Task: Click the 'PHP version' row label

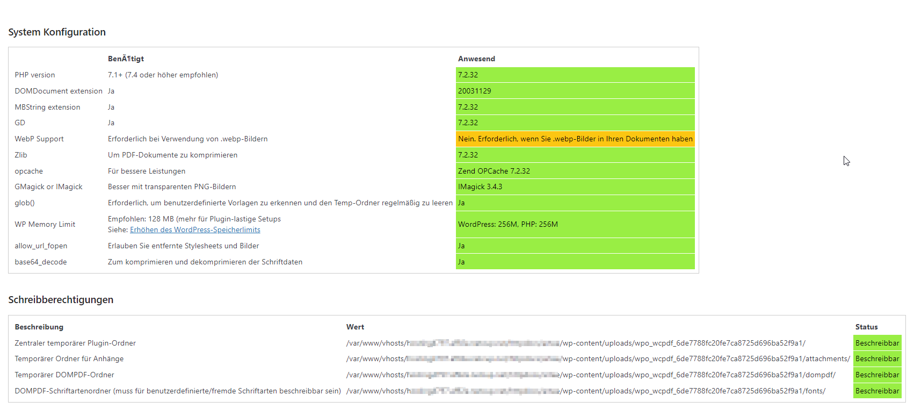Action: click(35, 75)
